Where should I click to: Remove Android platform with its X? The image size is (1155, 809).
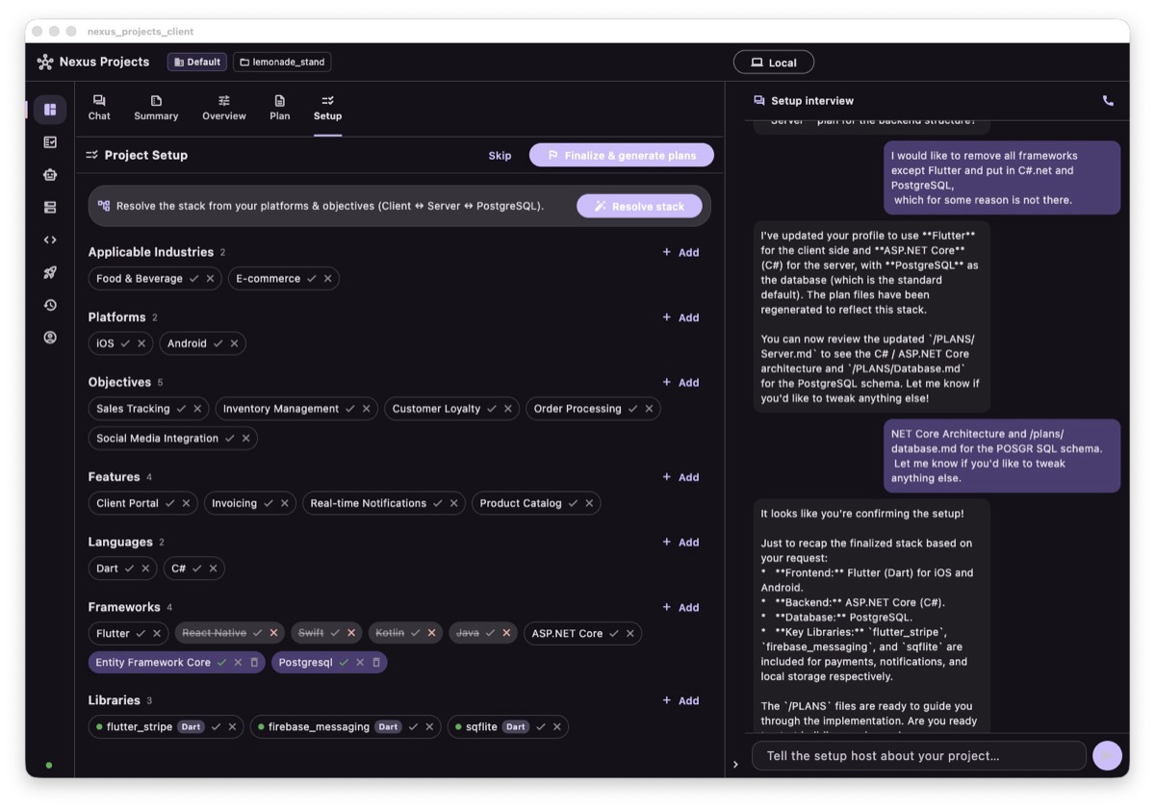(234, 343)
